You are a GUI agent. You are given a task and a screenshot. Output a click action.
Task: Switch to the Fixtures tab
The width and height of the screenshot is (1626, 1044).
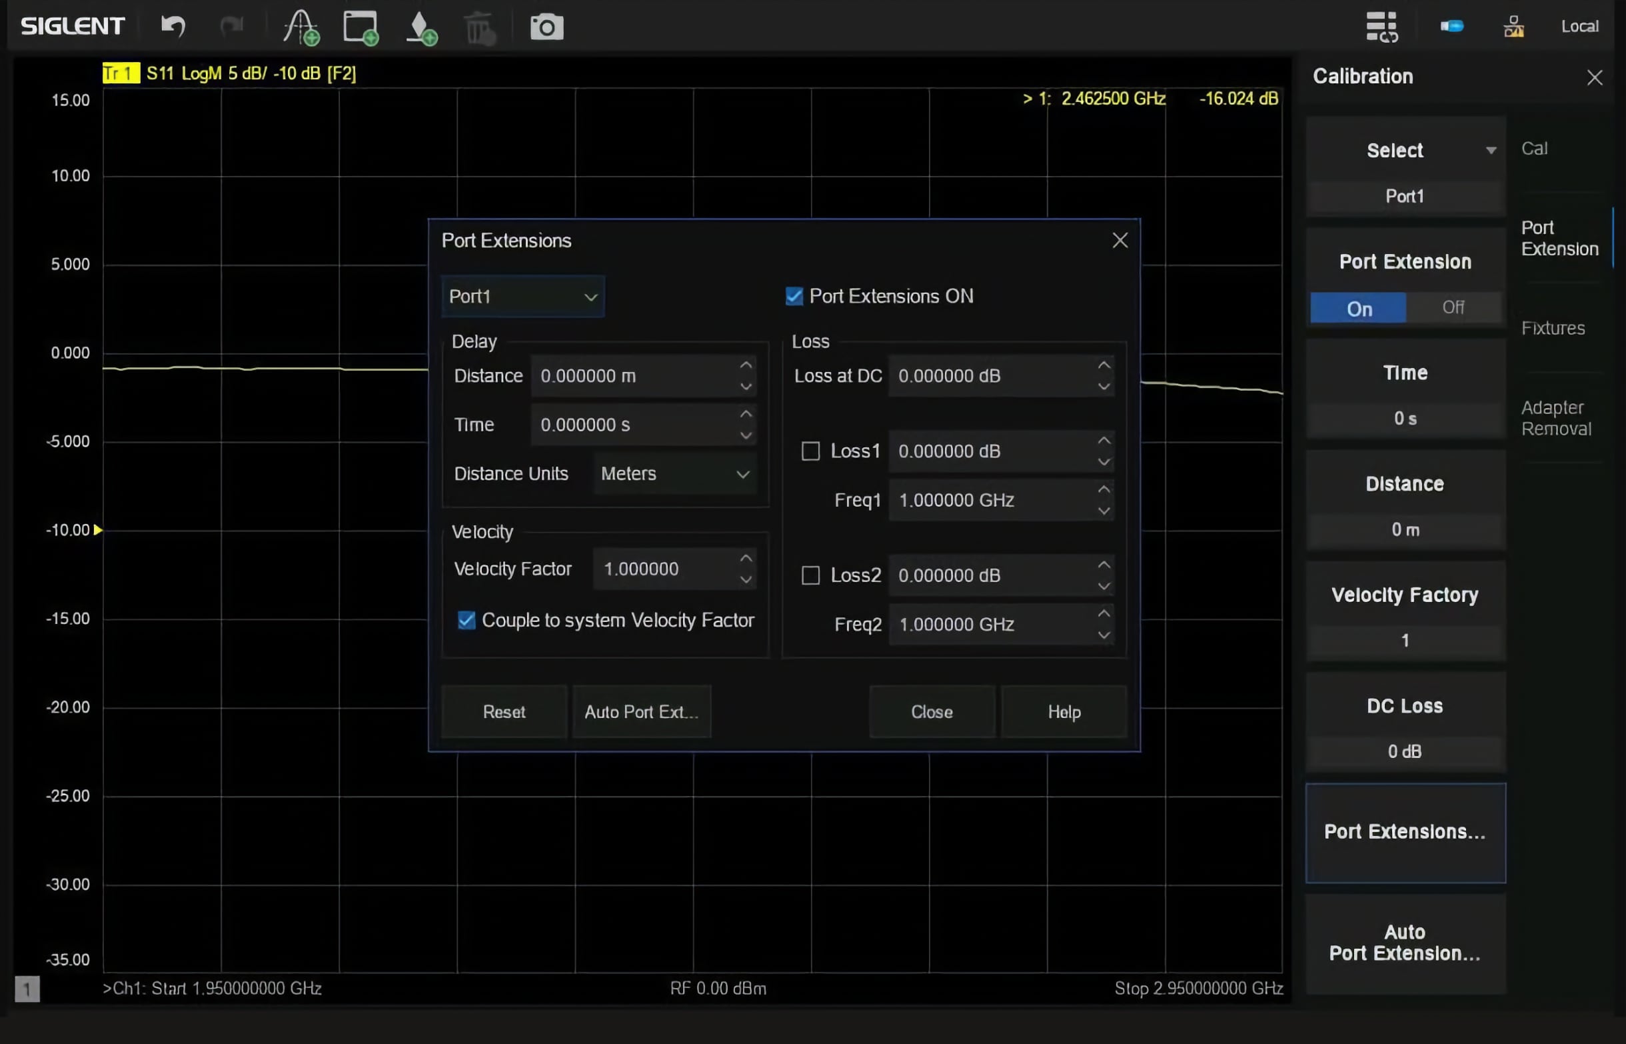click(x=1553, y=328)
